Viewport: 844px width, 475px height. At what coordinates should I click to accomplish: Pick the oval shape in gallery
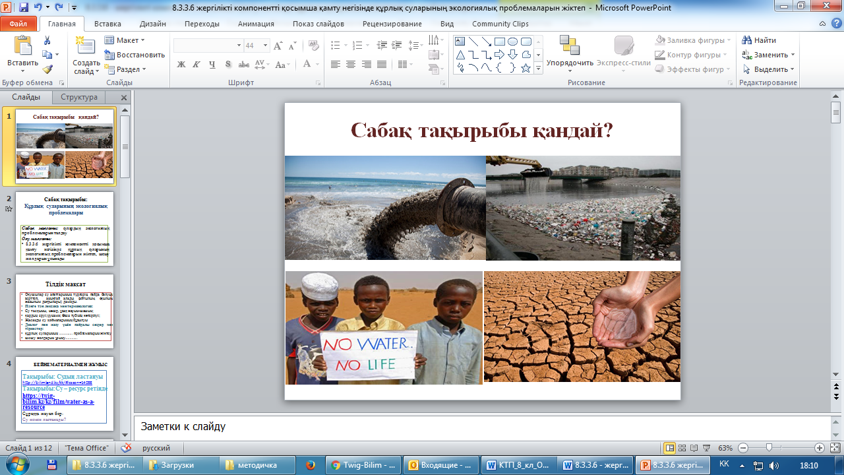point(512,41)
